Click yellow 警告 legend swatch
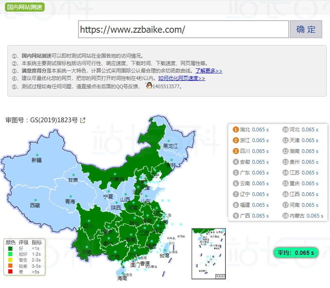The width and height of the screenshot is (330, 288). (x=10, y=260)
